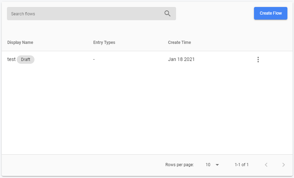294x178 pixels.
Task: Click the Create Flow button
Action: (271, 13)
